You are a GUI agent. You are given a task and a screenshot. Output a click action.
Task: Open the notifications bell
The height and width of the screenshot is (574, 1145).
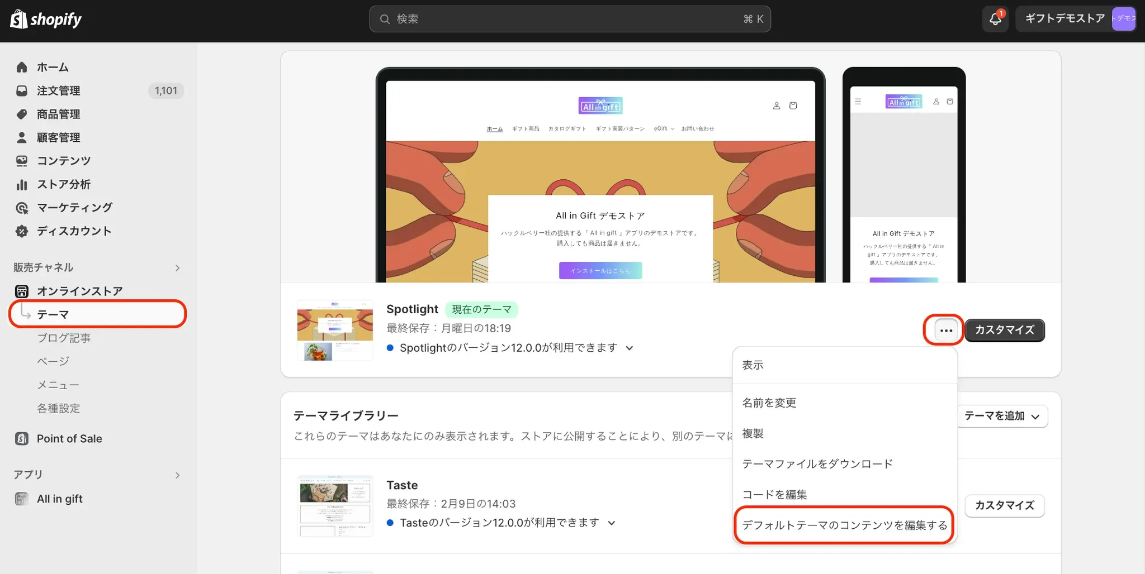(x=995, y=19)
